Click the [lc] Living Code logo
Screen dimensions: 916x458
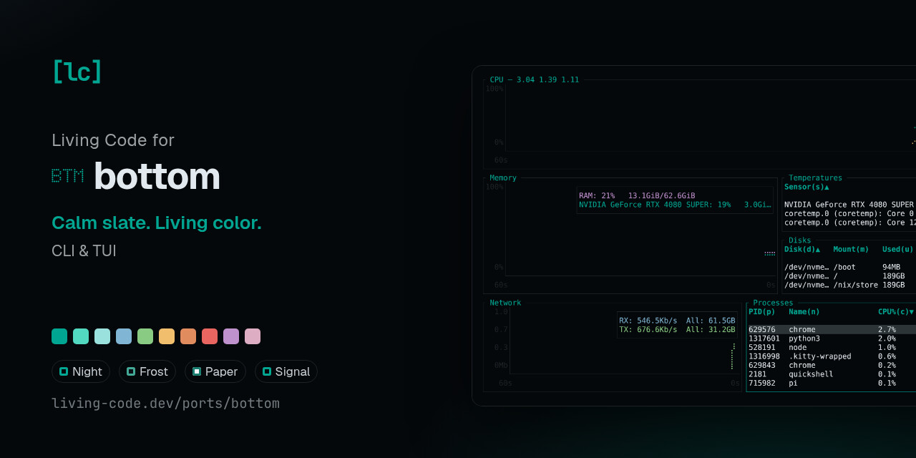[77, 72]
